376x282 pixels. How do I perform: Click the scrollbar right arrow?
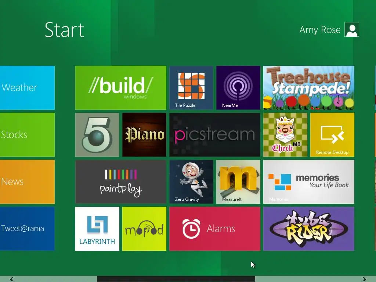(364, 279)
